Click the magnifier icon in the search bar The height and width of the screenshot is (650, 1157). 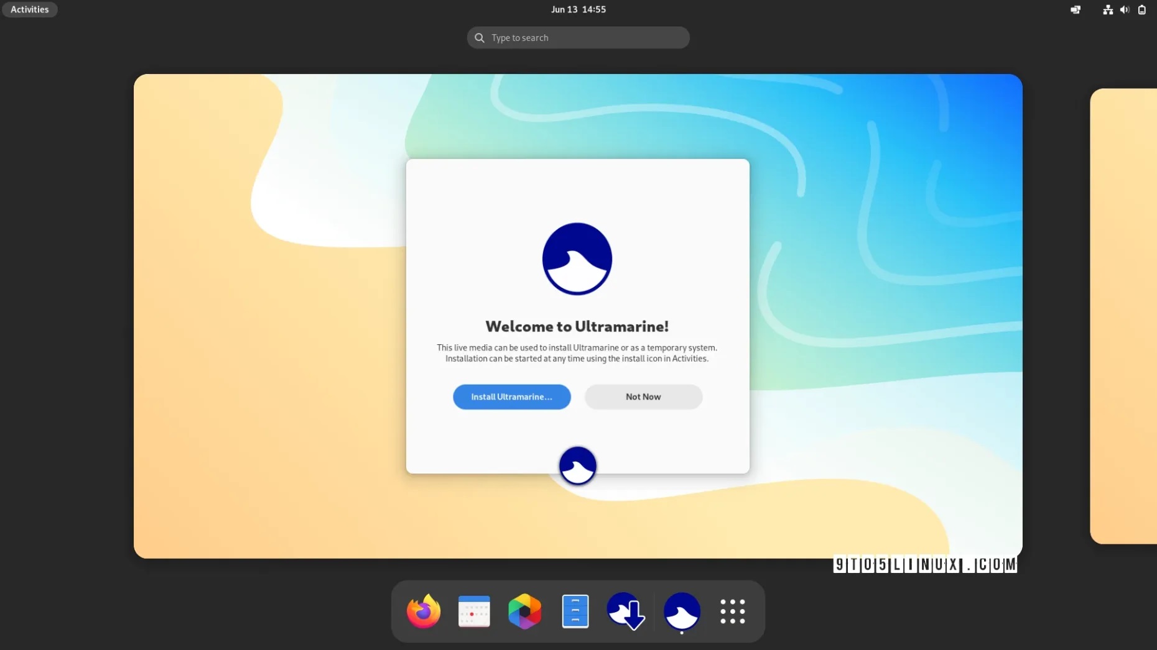[479, 37]
